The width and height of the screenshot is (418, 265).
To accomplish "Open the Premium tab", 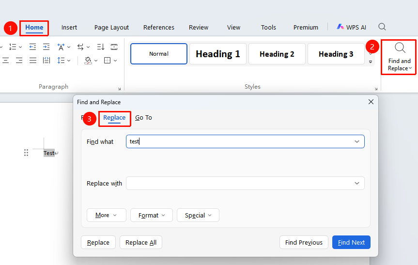I will click(x=306, y=28).
